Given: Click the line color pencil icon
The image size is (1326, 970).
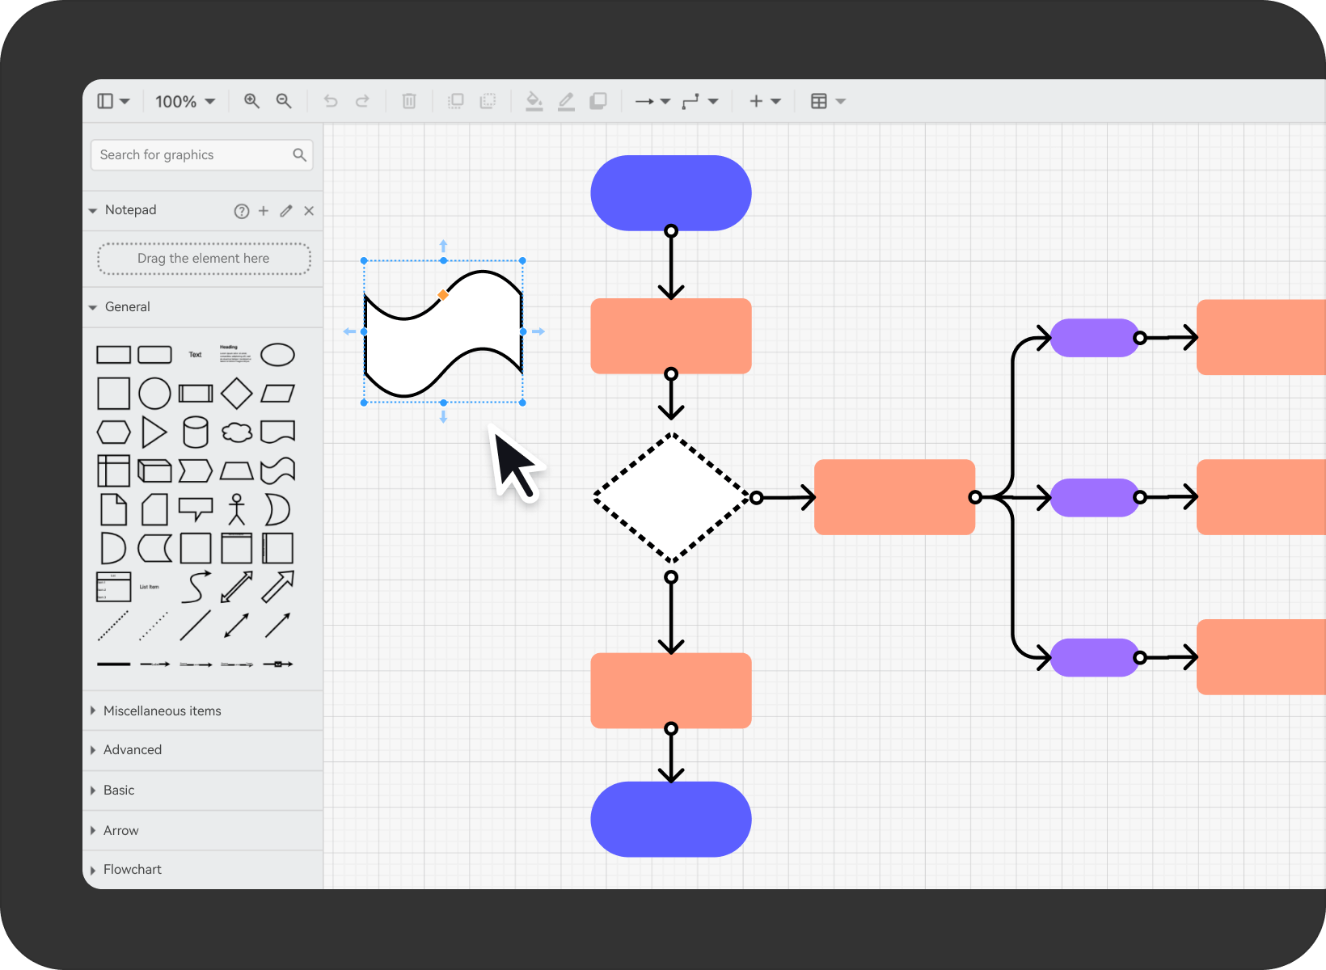Looking at the screenshot, I should [x=566, y=101].
